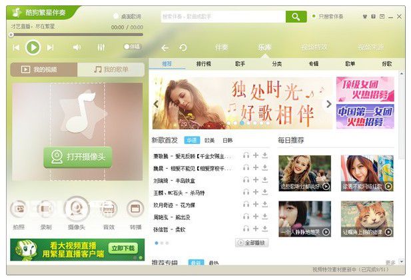
Task: Mute using the speaker volume icon
Action: point(77,47)
